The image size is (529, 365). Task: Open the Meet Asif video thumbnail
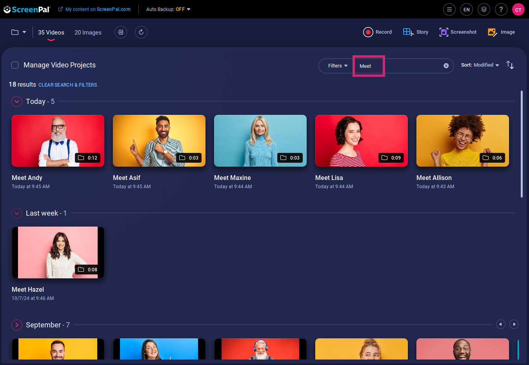pyautogui.click(x=159, y=141)
